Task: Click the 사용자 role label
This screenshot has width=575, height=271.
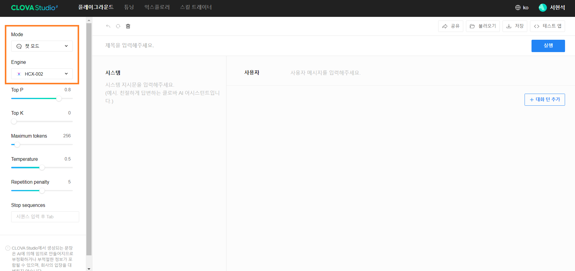Action: pyautogui.click(x=252, y=73)
